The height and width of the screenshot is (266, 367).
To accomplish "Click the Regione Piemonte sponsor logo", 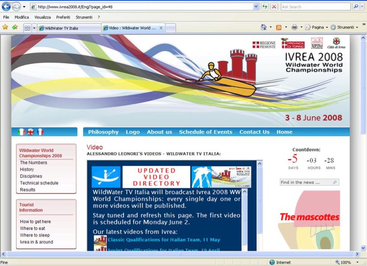I will (264, 45).
